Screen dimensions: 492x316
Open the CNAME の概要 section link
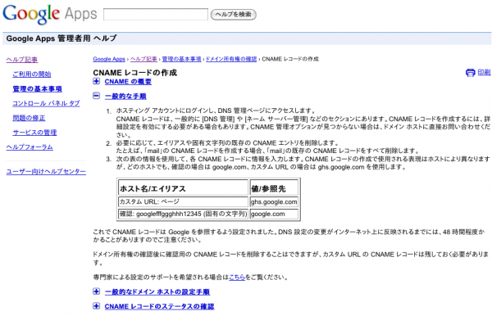click(x=128, y=82)
